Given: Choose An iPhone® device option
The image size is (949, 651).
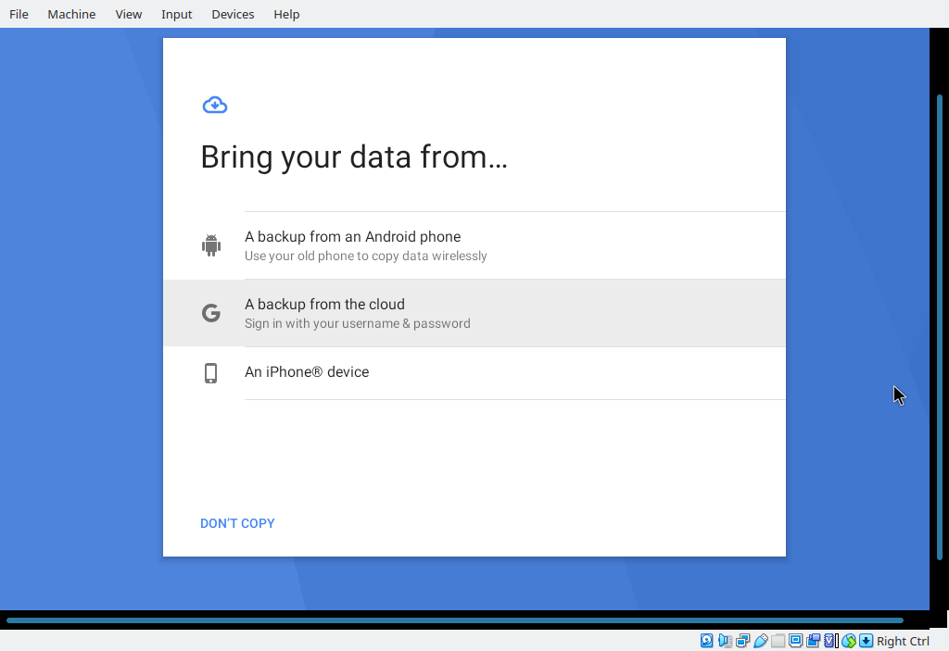Looking at the screenshot, I should tap(474, 372).
